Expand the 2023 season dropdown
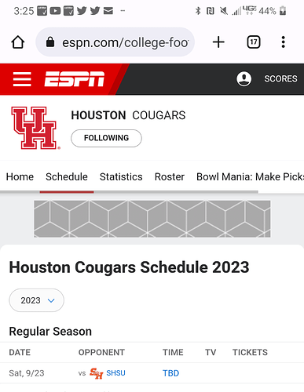The width and height of the screenshot is (304, 392). 37,300
